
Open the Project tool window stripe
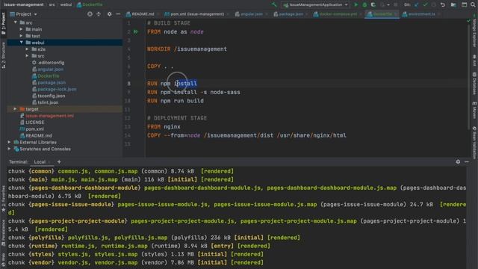tap(3, 24)
